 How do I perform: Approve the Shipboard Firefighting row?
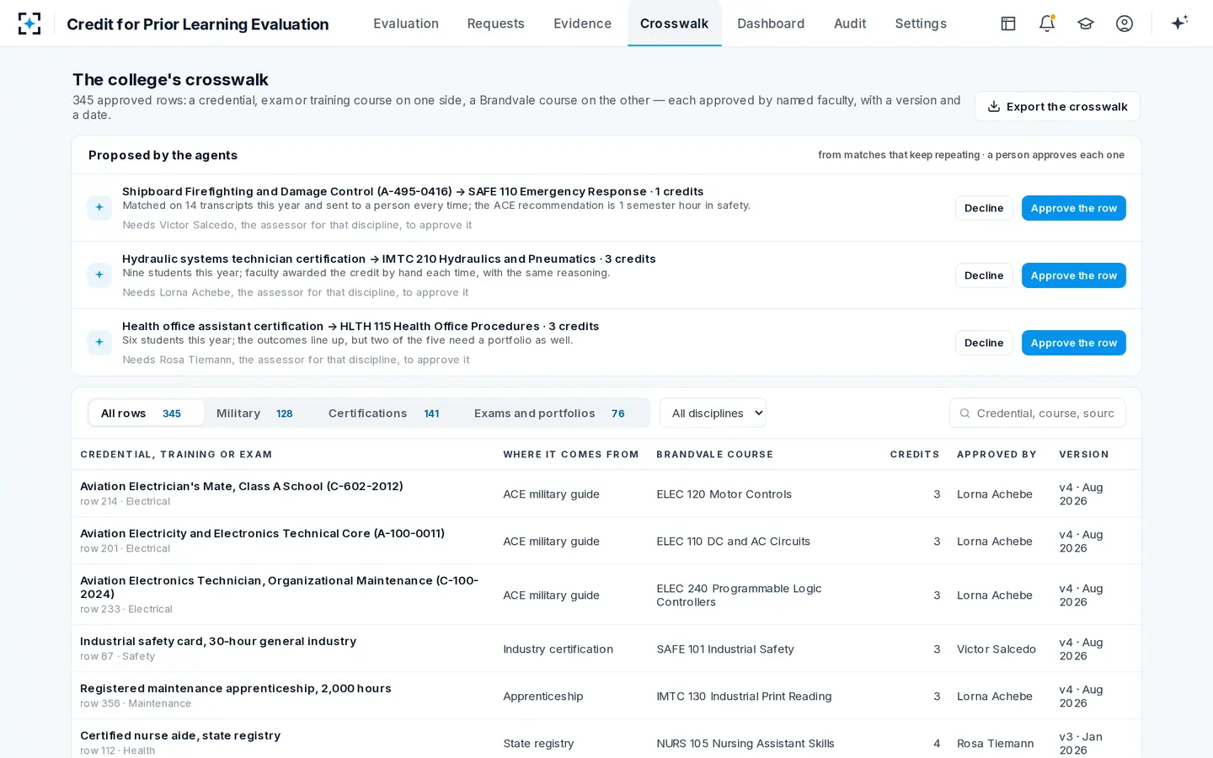tap(1073, 208)
